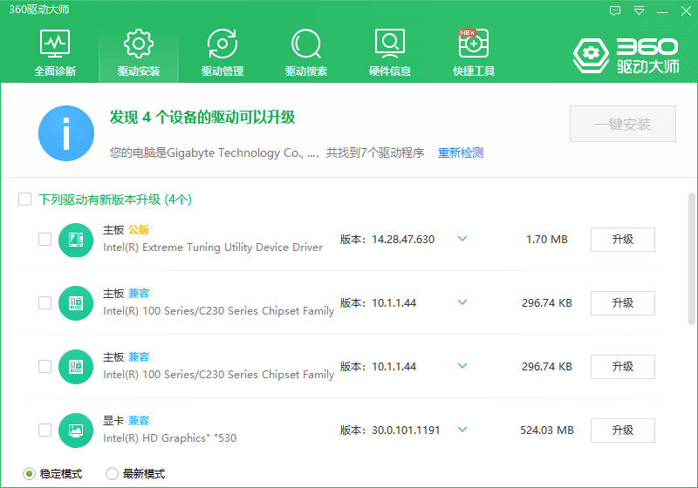Click 升级 for Intel HD Graphics 530

point(623,430)
